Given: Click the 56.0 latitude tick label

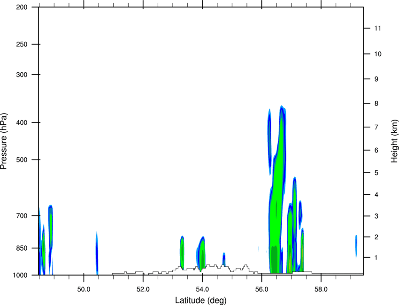Looking at the screenshot, I should (262, 290).
